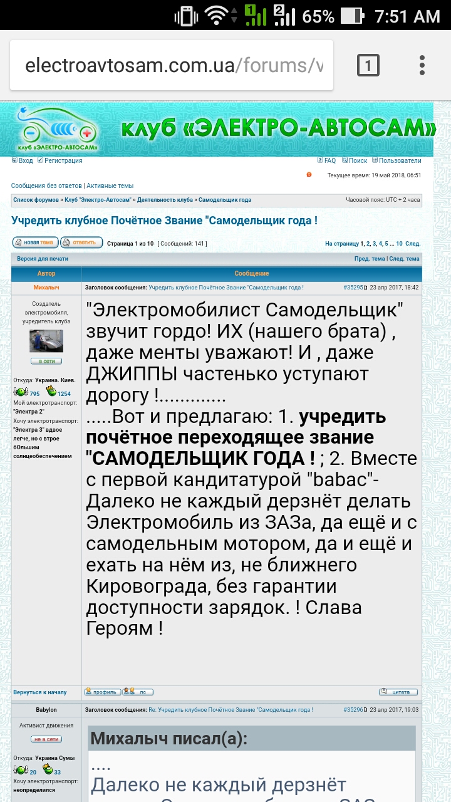Click 'След.' next page link
451x802 pixels.
tap(413, 243)
